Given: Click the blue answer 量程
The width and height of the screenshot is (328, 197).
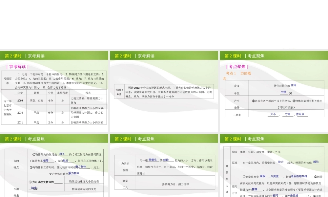Looking at the screenshot, I should click(263, 176).
